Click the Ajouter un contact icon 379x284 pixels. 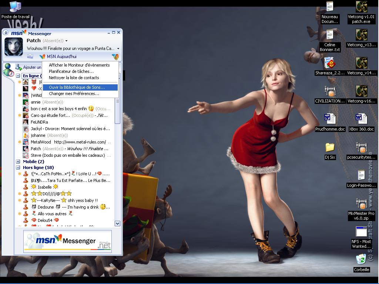(18, 67)
